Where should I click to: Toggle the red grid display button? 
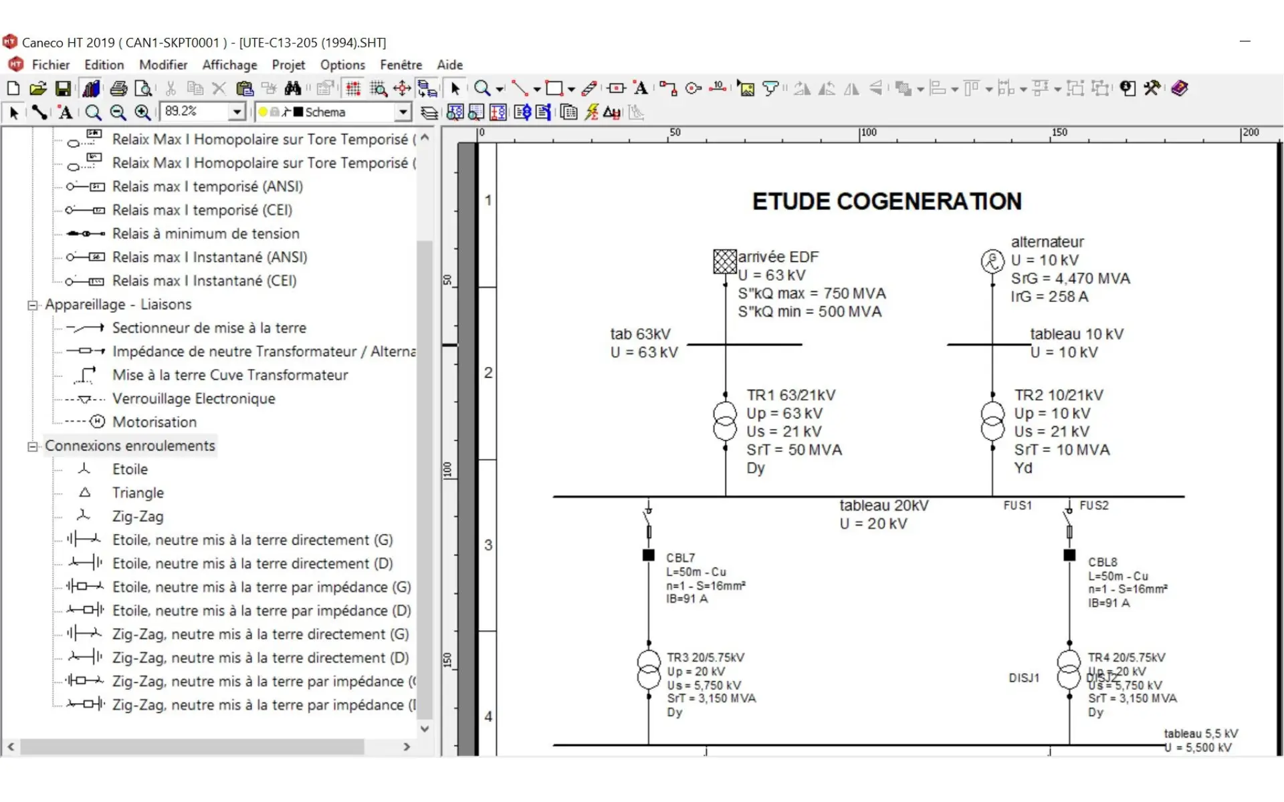(353, 89)
